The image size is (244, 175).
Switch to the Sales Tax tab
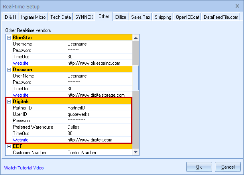point(140,17)
